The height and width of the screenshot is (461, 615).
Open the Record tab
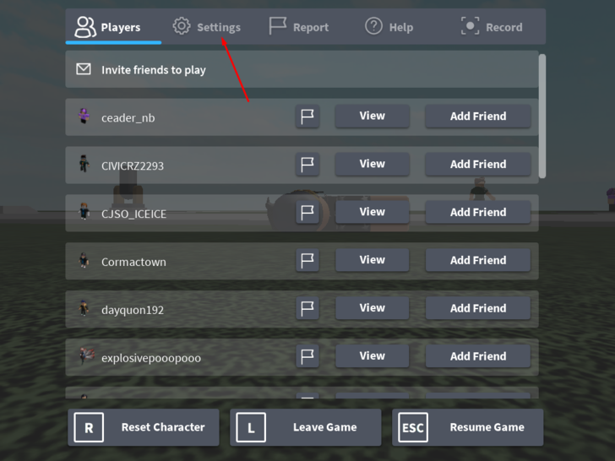492,27
